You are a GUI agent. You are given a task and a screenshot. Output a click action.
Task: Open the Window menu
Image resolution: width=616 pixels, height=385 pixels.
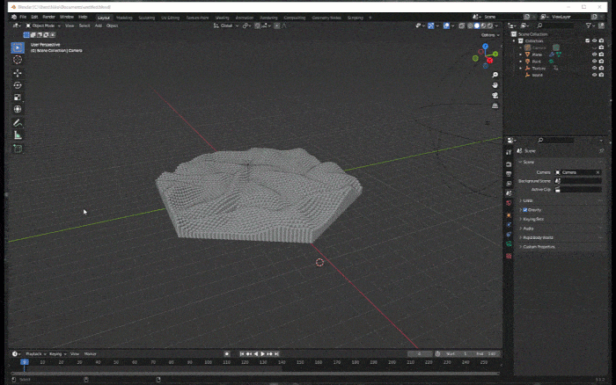coord(66,17)
